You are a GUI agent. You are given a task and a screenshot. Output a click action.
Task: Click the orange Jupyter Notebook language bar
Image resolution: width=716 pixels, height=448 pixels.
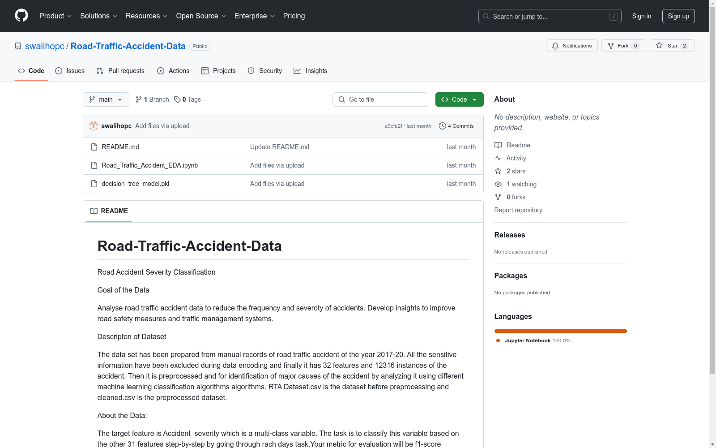[560, 331]
